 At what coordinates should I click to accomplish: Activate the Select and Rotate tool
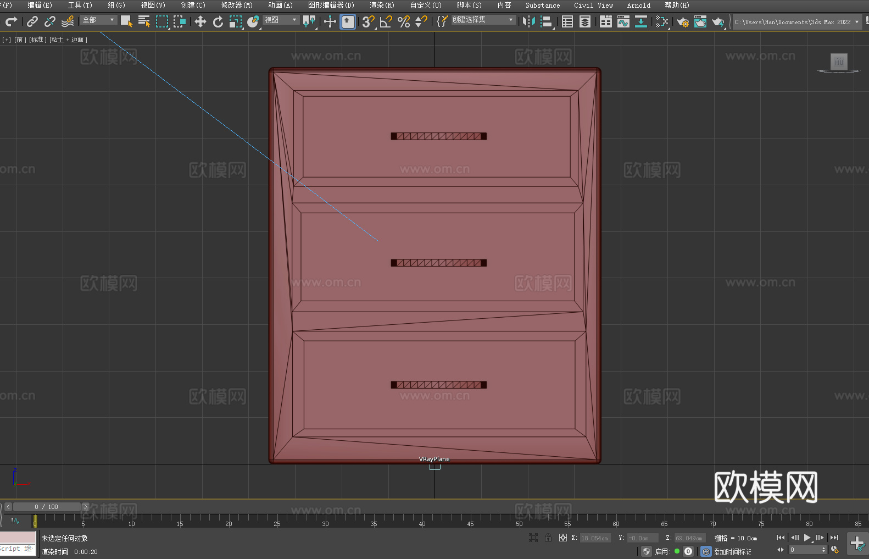pyautogui.click(x=218, y=21)
